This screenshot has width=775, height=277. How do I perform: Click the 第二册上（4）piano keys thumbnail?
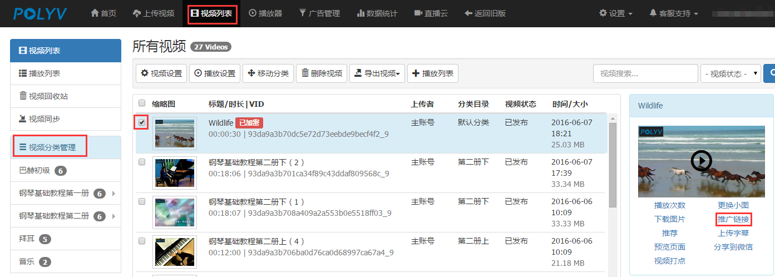pyautogui.click(x=175, y=252)
